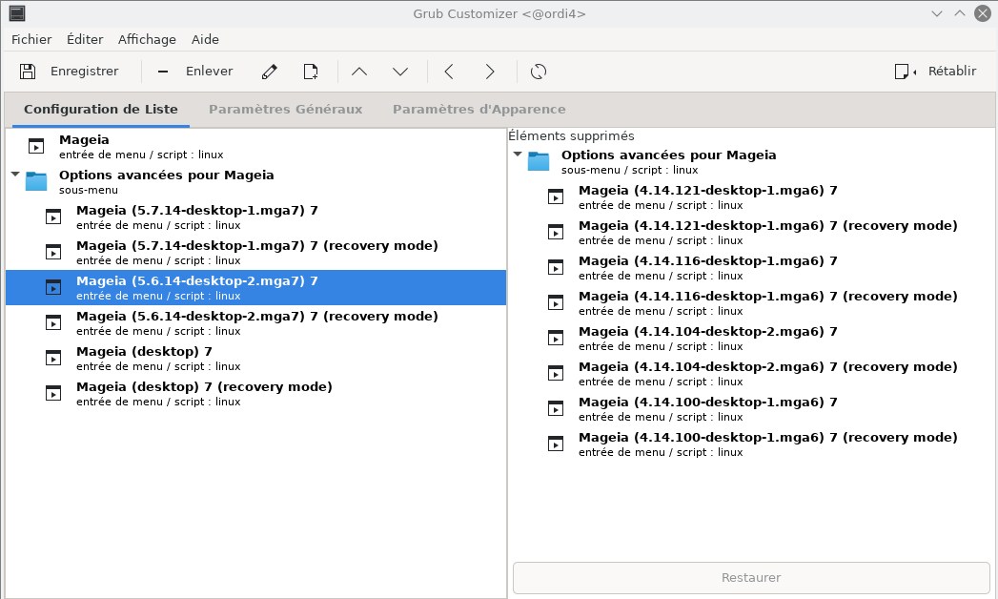Select Mageia (desktop) 7 (recovery mode) text
998x599 pixels.
click(204, 387)
